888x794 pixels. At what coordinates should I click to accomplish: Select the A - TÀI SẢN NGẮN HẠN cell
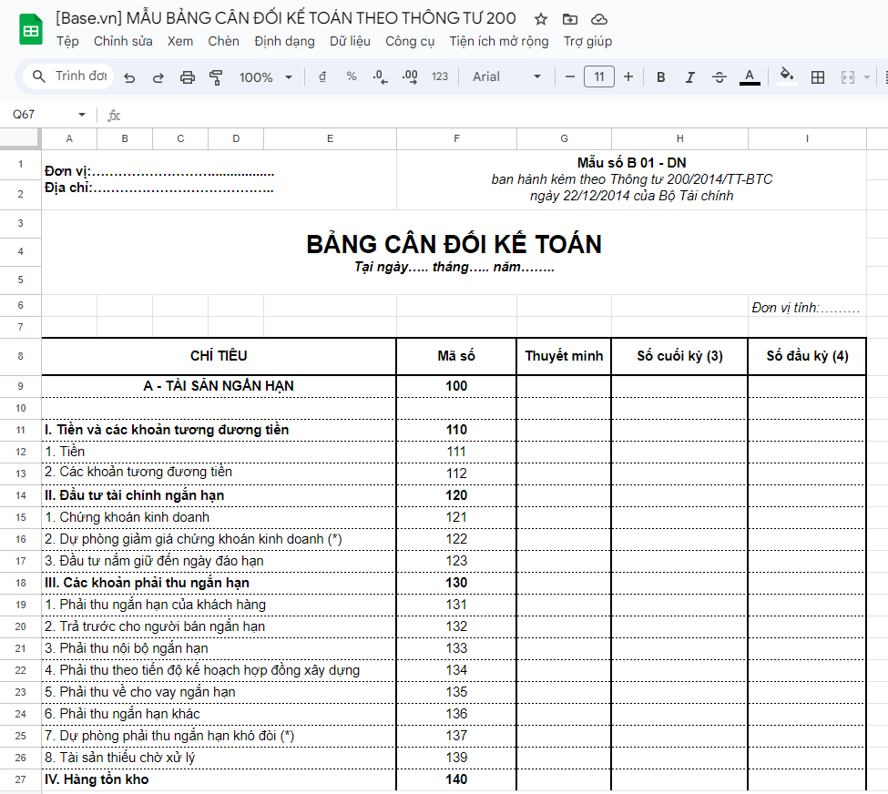point(219,386)
